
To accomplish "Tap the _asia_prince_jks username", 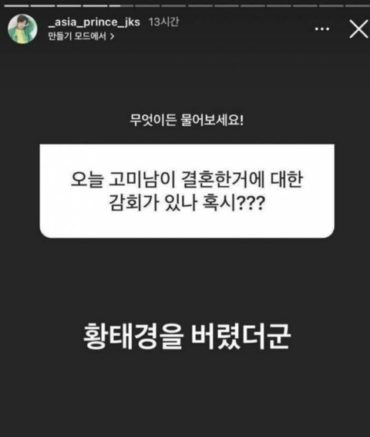I will [x=94, y=22].
